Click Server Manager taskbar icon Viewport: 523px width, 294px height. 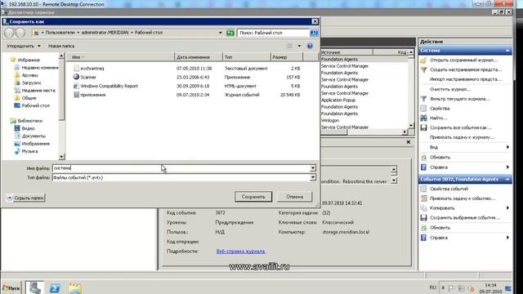[34, 288]
